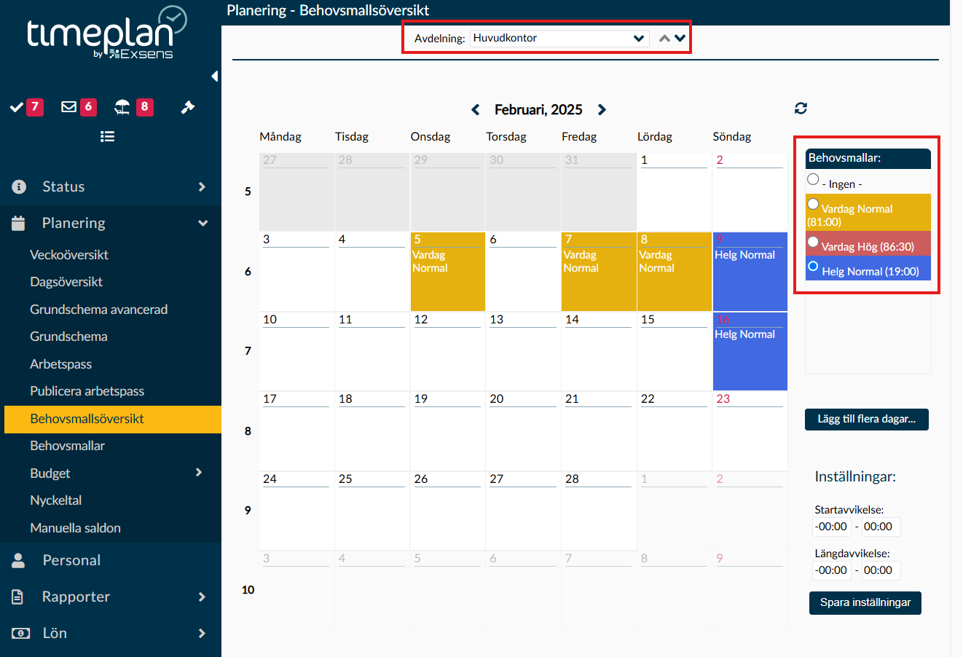The image size is (963, 657).
Task: Go to previous month with left chevron
Action: [476, 109]
